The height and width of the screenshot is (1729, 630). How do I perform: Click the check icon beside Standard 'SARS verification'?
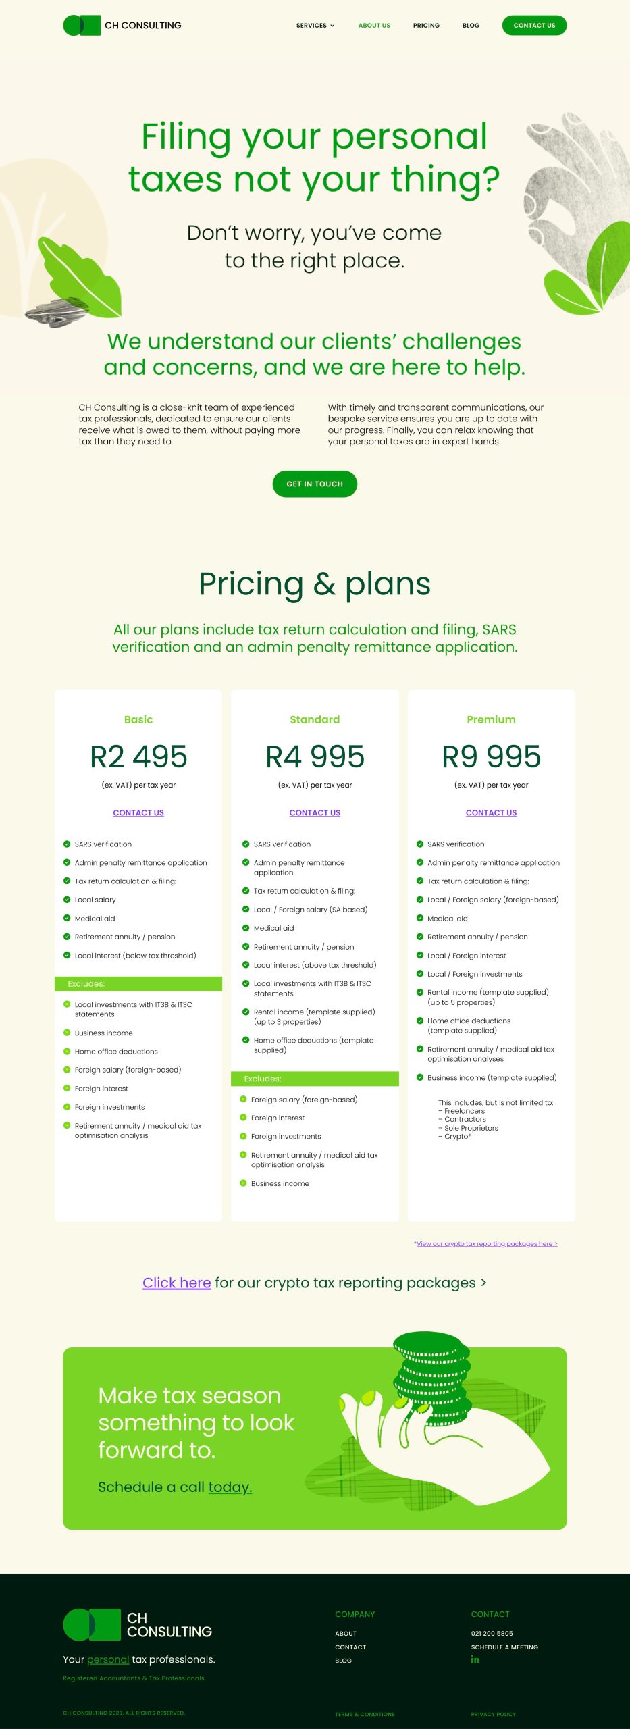(246, 844)
